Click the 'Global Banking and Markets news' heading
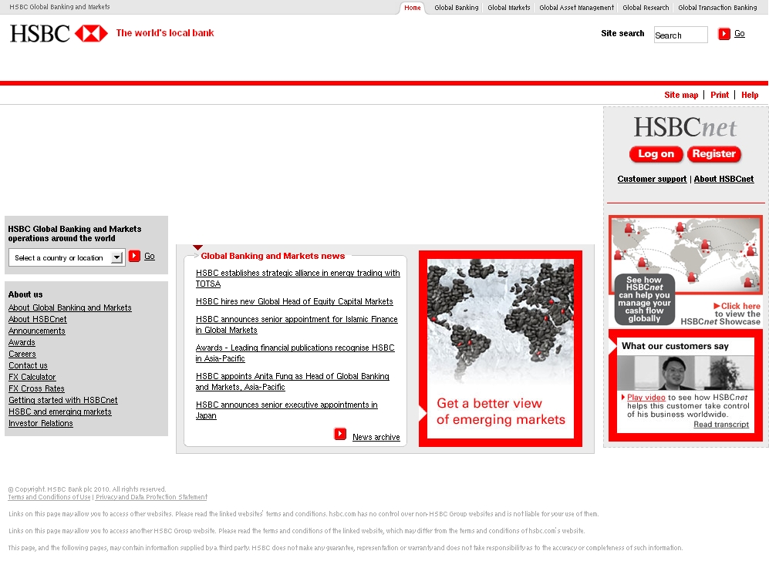The image size is (769, 561). pyautogui.click(x=273, y=256)
